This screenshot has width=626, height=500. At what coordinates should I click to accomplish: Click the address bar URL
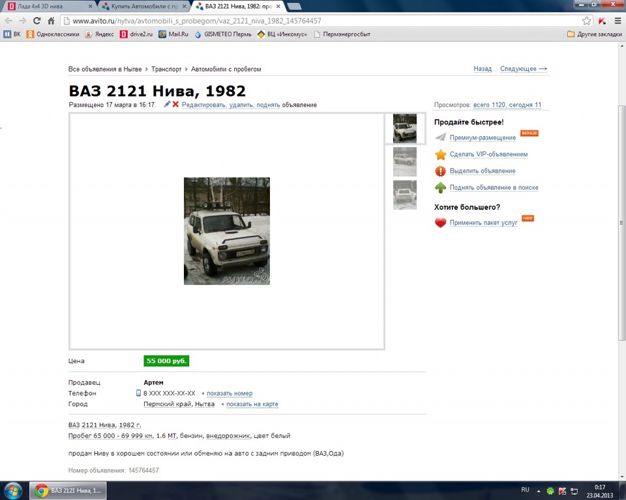tap(197, 21)
